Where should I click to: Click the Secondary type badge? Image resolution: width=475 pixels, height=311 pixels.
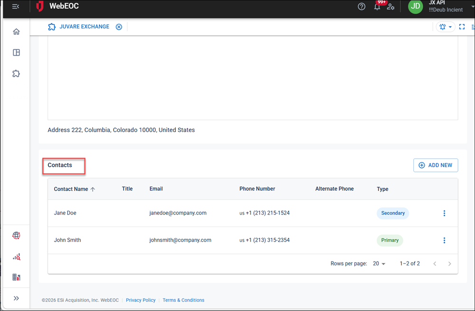pos(393,213)
